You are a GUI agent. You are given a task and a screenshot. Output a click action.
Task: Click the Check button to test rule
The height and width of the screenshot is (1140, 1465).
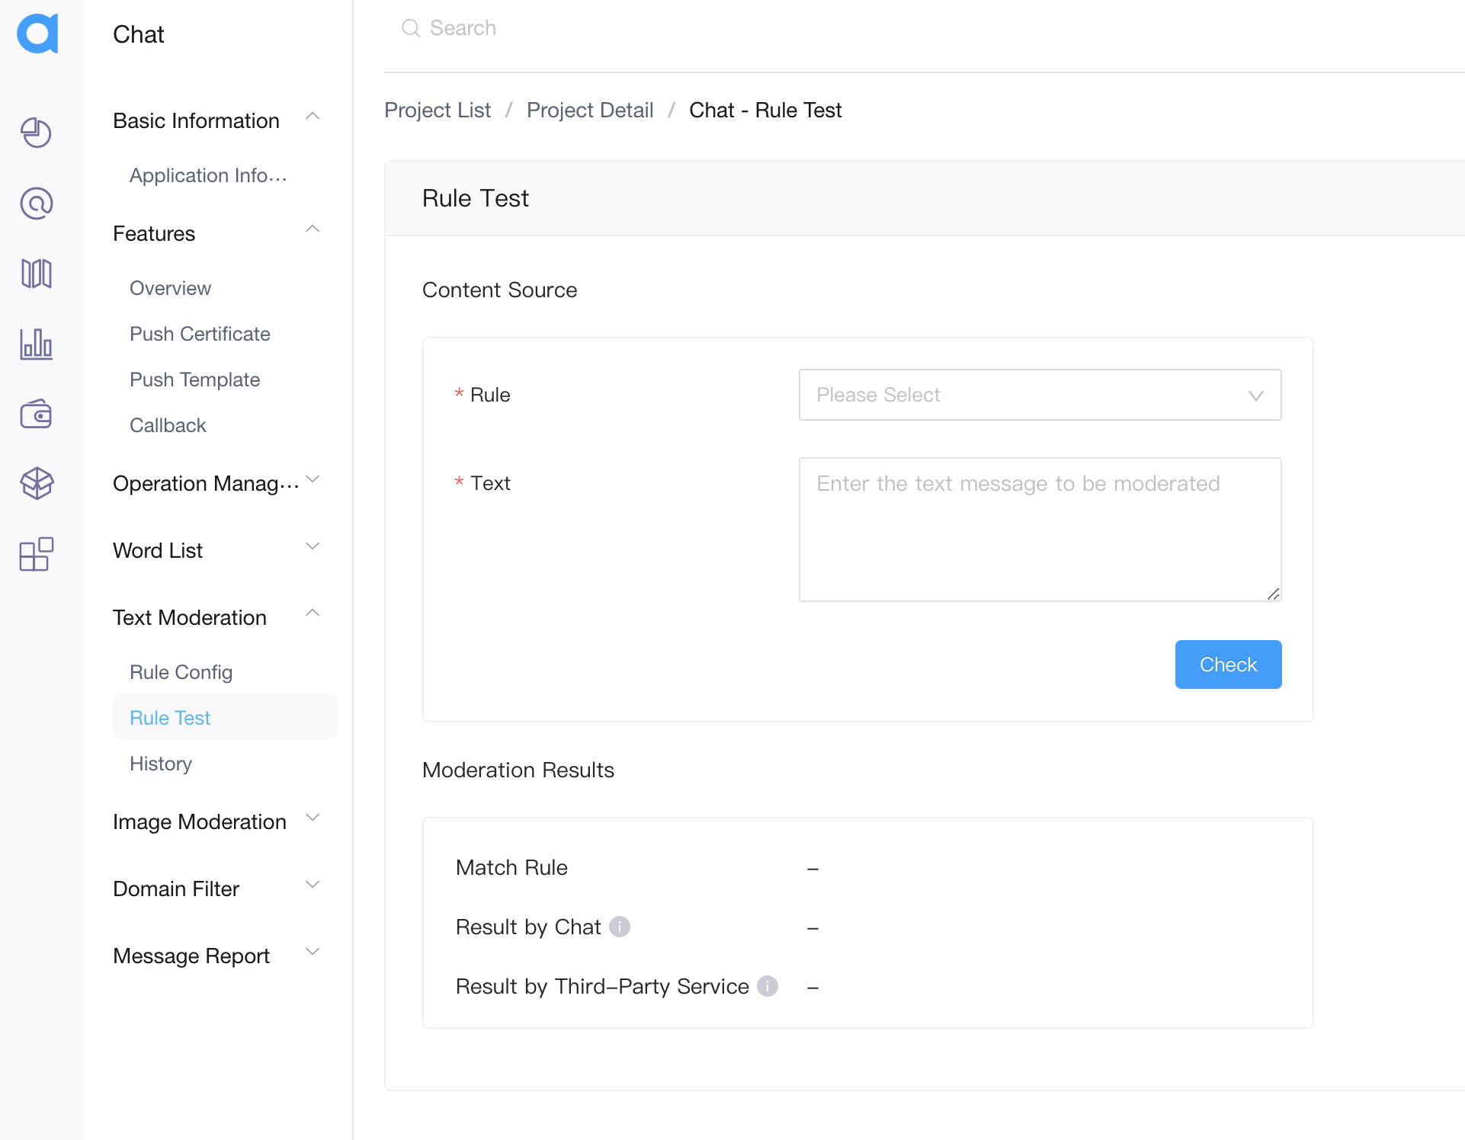tap(1227, 664)
